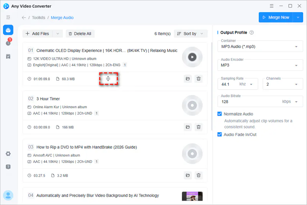Image resolution: width=307 pixels, height=205 pixels.
Task: Toggle the Audio Fade In/Out checkbox
Action: (x=219, y=134)
